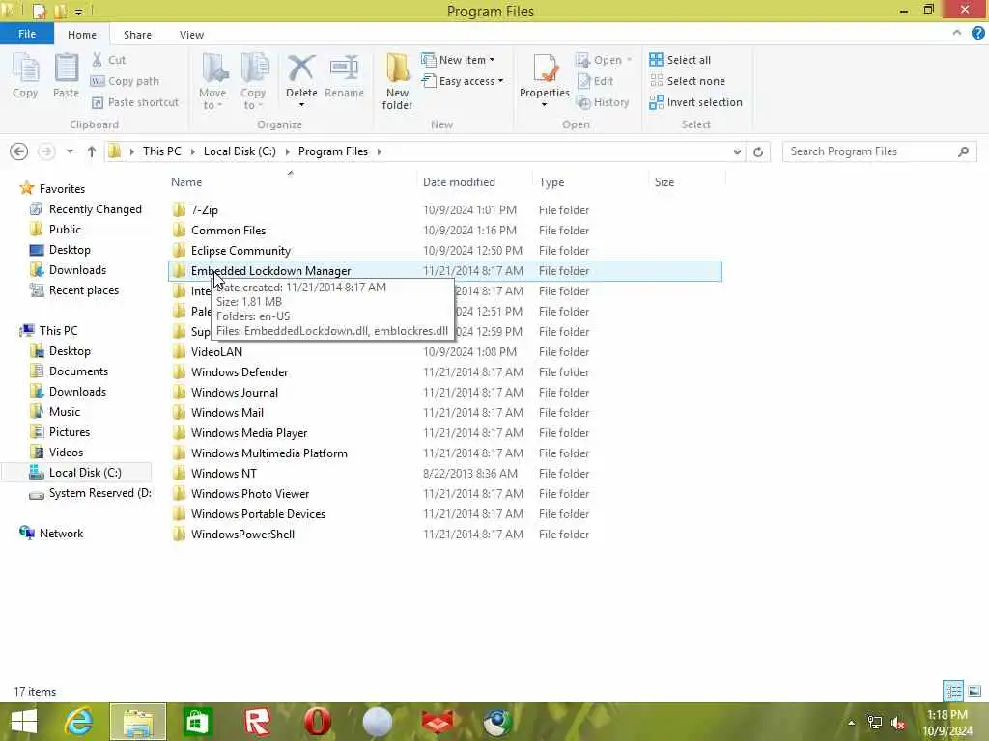Minimize the ribbon with the chevron
The height and width of the screenshot is (741, 989).
[957, 33]
